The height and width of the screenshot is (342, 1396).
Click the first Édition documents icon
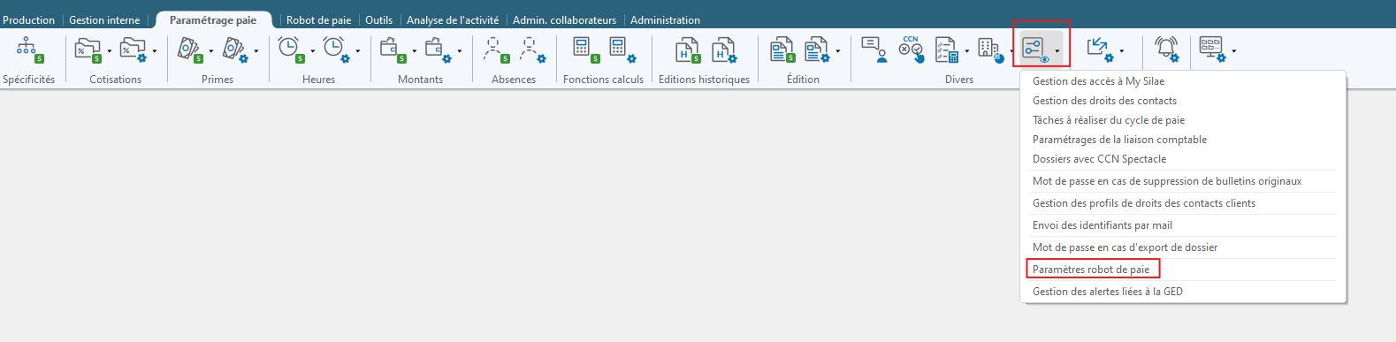(x=782, y=49)
